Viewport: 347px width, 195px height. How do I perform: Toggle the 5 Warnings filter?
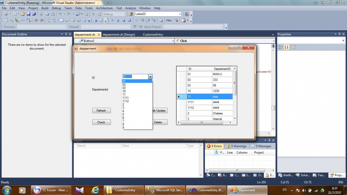coord(236,146)
